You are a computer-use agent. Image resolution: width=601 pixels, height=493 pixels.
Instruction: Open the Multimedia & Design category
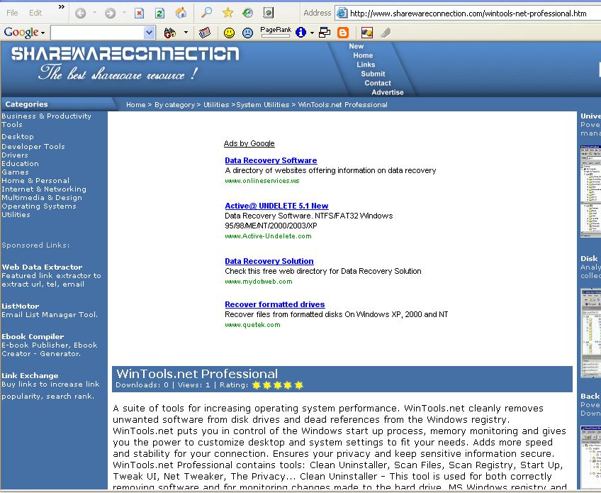pyautogui.click(x=42, y=198)
